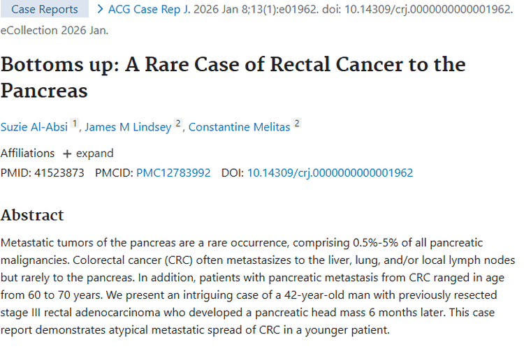Screen dimensions: 524x349
Task: Click the eCollection 2026 Jan text
Action: [x=54, y=31]
